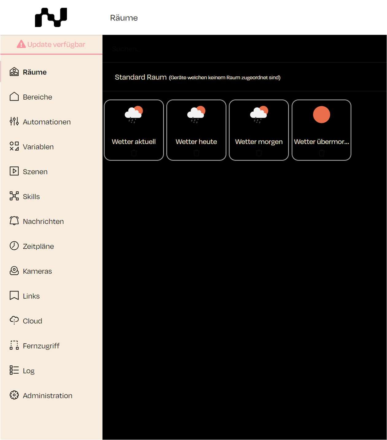Go to Zeitpläne in the sidebar
Screen dimensions: 387x440
click(x=38, y=246)
